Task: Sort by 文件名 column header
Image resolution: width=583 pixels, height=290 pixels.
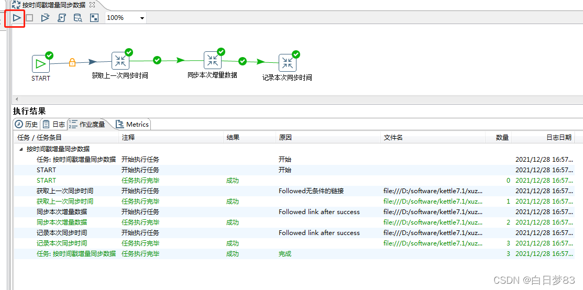Action: pyautogui.click(x=433, y=138)
